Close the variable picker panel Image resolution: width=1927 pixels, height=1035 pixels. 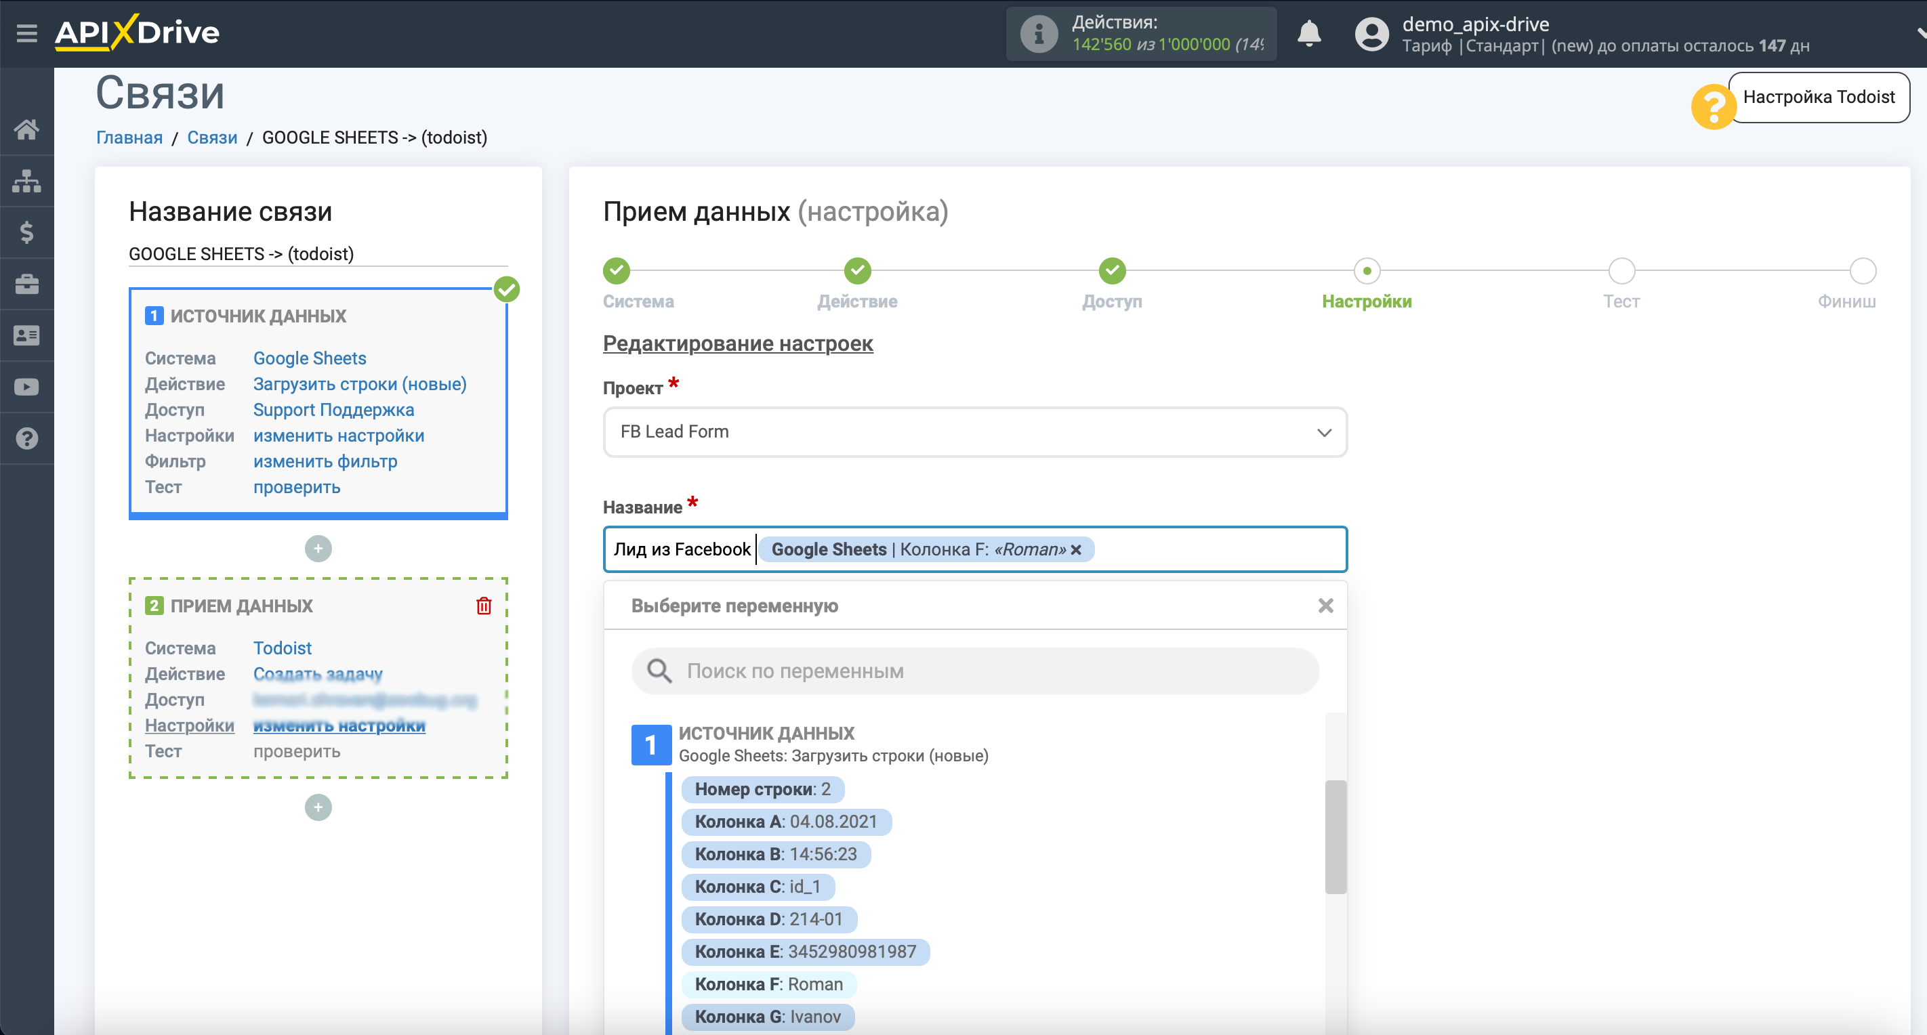(1325, 606)
